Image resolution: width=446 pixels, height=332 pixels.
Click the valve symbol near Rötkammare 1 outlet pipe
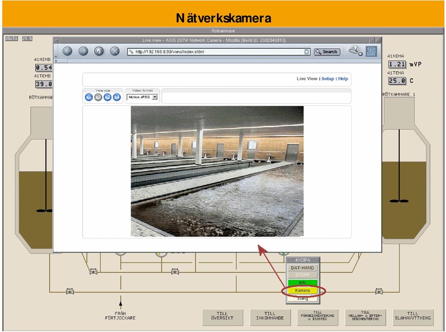point(379,291)
